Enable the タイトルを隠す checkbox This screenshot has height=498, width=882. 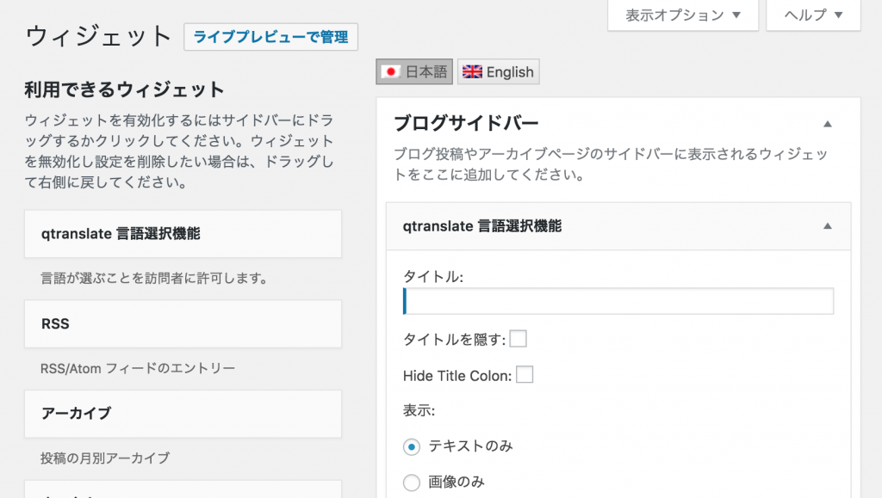(x=518, y=339)
